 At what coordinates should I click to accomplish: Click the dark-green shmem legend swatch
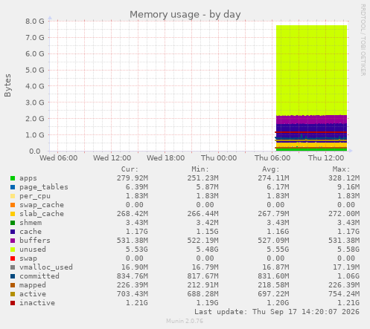13,223
